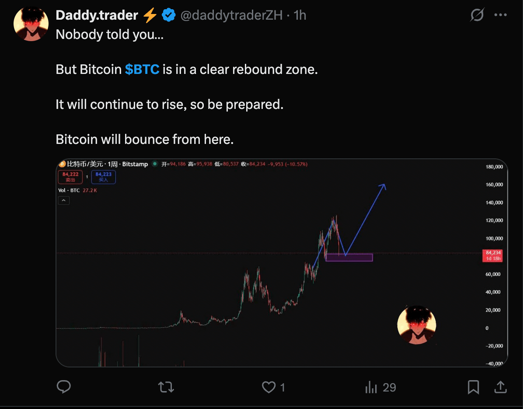Toggle the bookmark for this post
Viewport: 523px width, 409px height.
coord(473,387)
